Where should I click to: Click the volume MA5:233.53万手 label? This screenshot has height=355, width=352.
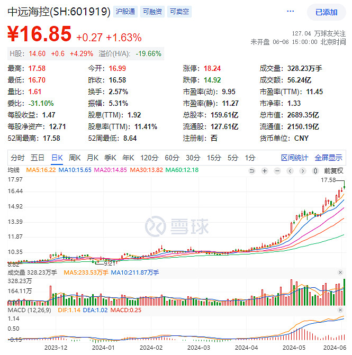click(86, 272)
